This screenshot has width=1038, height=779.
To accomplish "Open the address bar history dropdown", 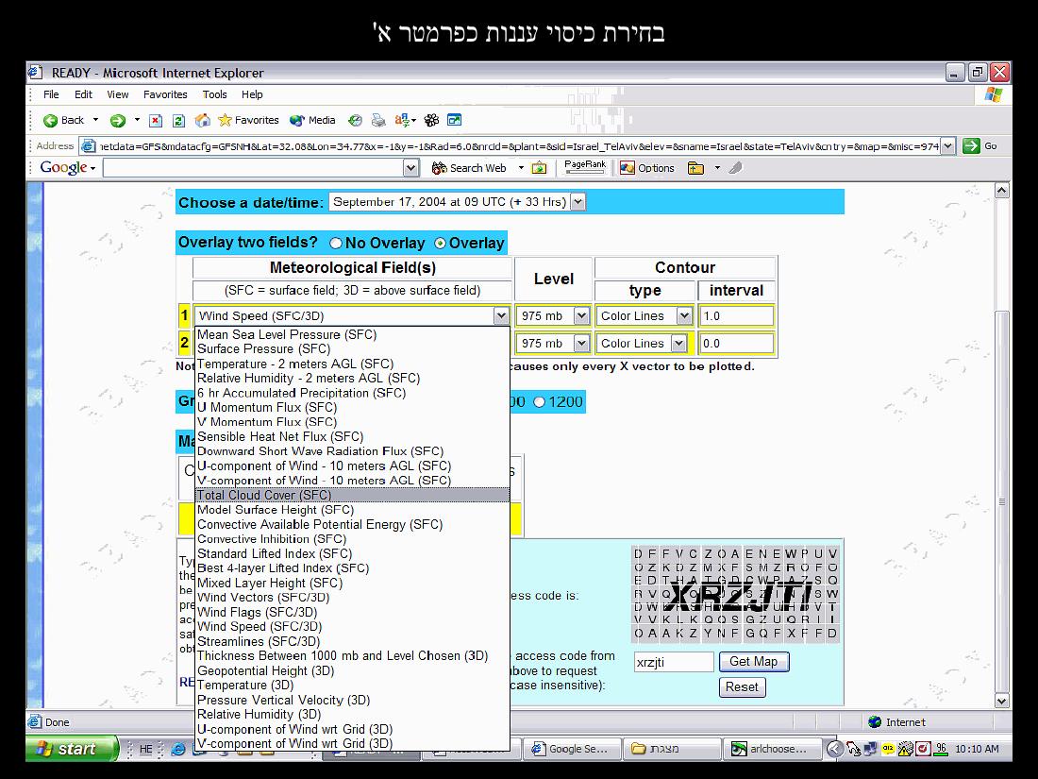I will (947, 146).
